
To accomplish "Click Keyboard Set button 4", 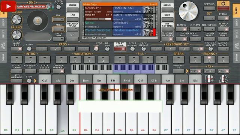I will [x=198, y=49].
